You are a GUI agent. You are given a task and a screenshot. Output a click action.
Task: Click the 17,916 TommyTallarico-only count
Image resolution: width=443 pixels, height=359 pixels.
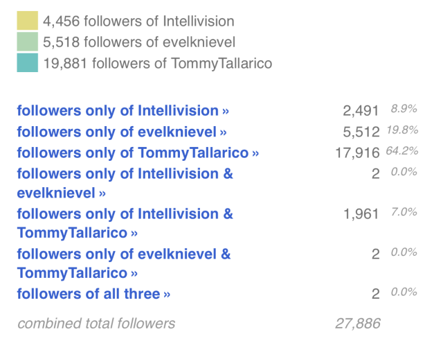[357, 152]
